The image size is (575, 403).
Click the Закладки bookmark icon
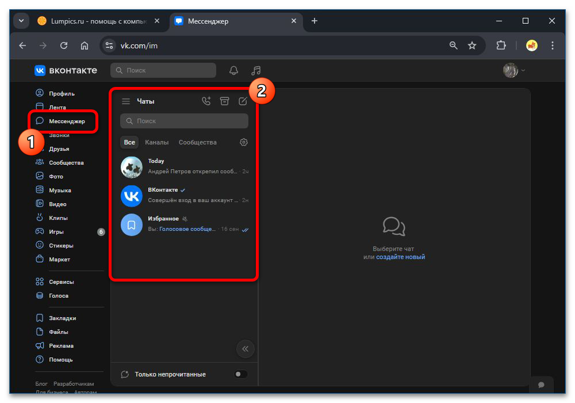(40, 318)
